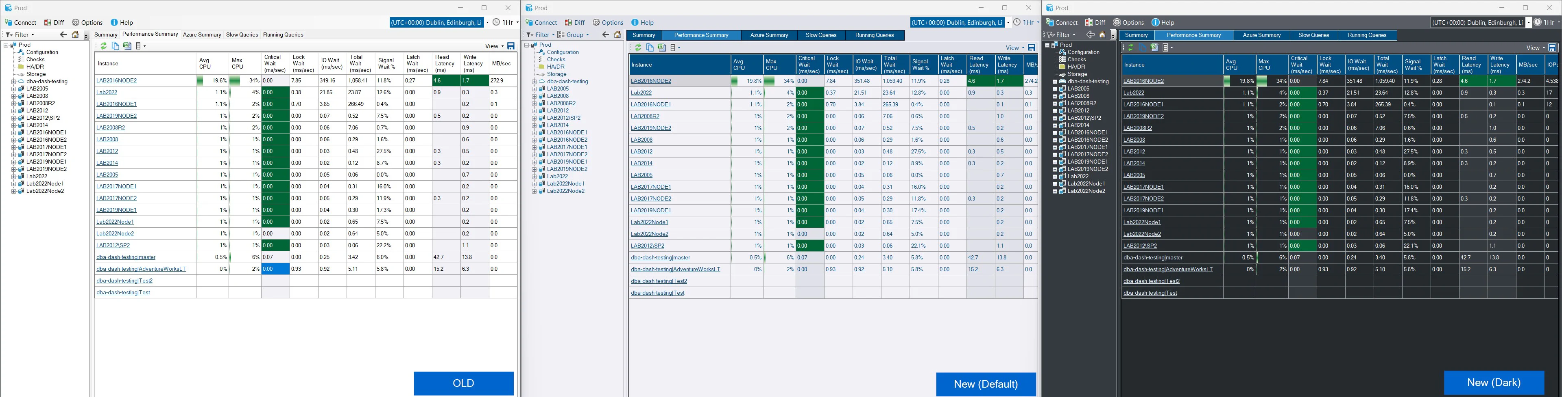Click Connect icon in the OLD window
This screenshot has width=1562, height=397.
pyautogui.click(x=9, y=22)
